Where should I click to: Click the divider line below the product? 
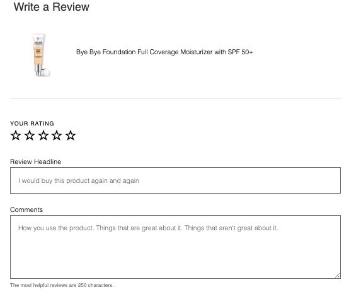[175, 98]
